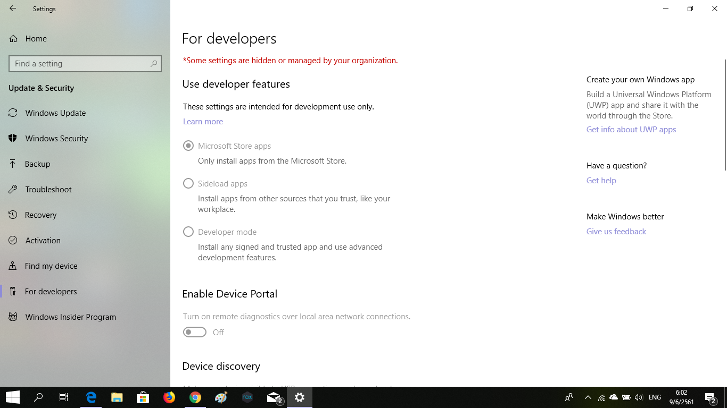Open the Windows Start menu
The width and height of the screenshot is (727, 408).
[13, 397]
